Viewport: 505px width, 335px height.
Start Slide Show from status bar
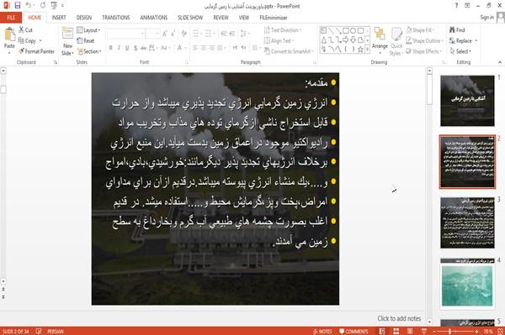pyautogui.click(x=424, y=331)
